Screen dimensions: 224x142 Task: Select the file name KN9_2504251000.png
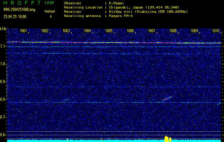point(19,10)
